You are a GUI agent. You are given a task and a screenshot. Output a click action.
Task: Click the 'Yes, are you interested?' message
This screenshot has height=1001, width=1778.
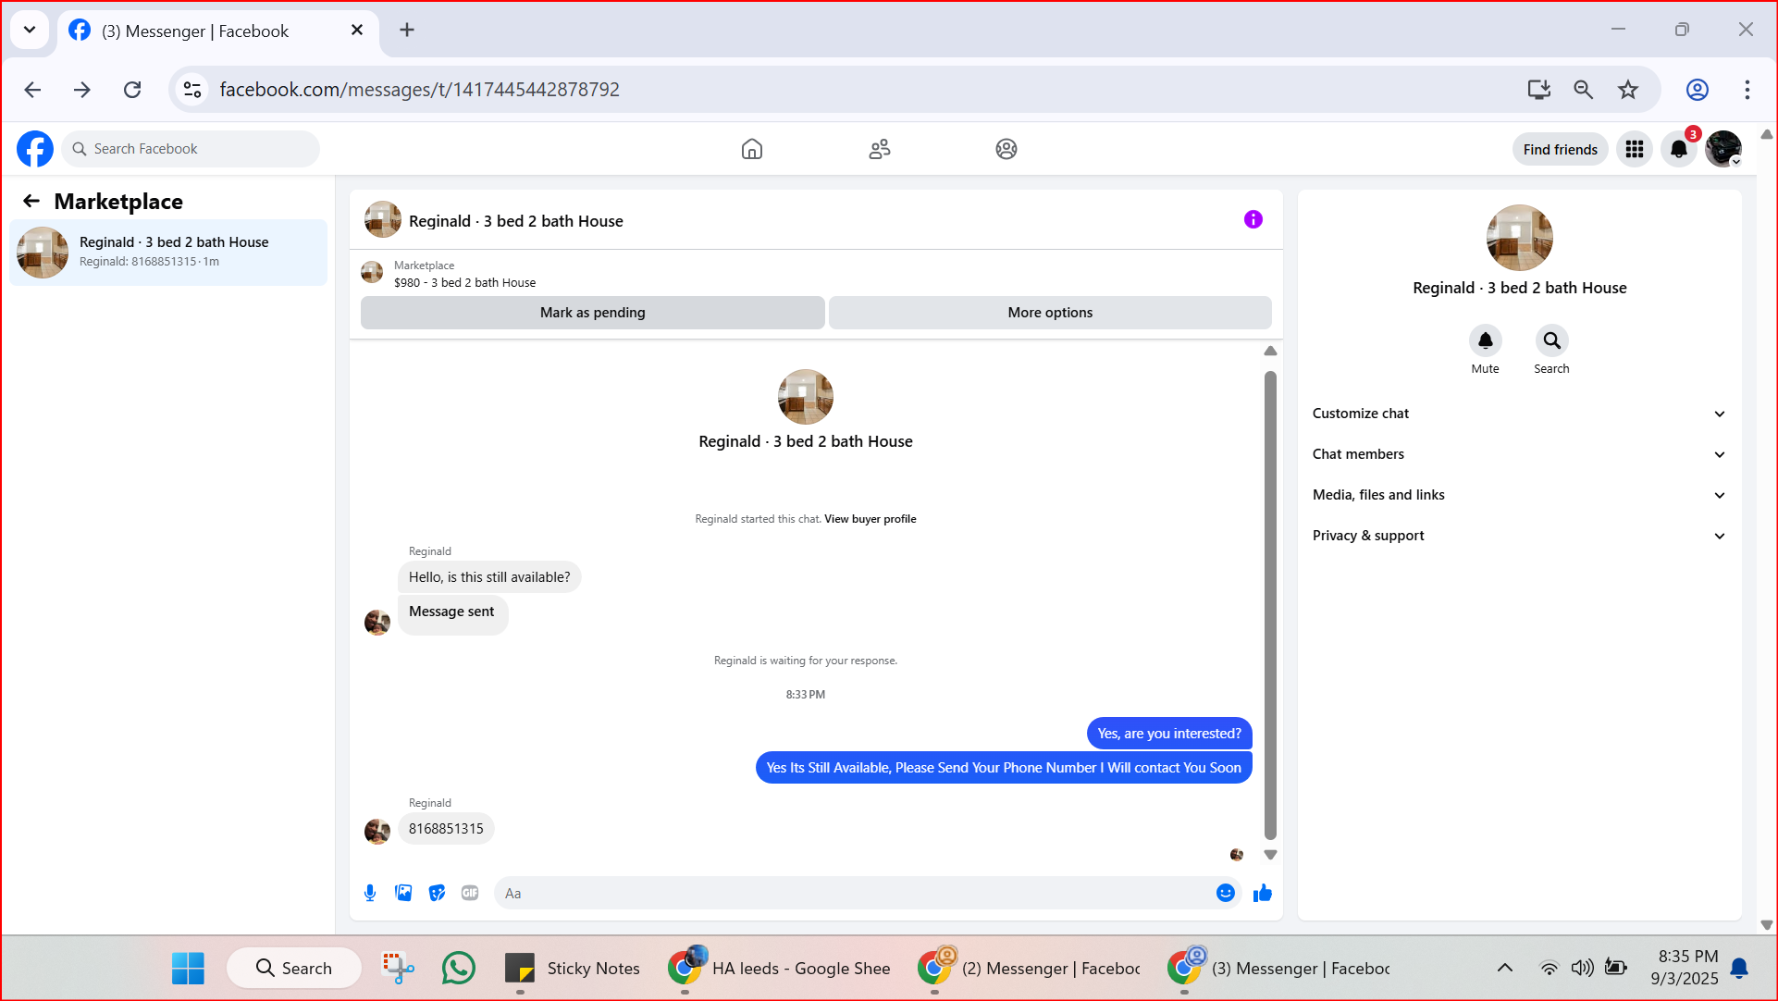click(1169, 734)
